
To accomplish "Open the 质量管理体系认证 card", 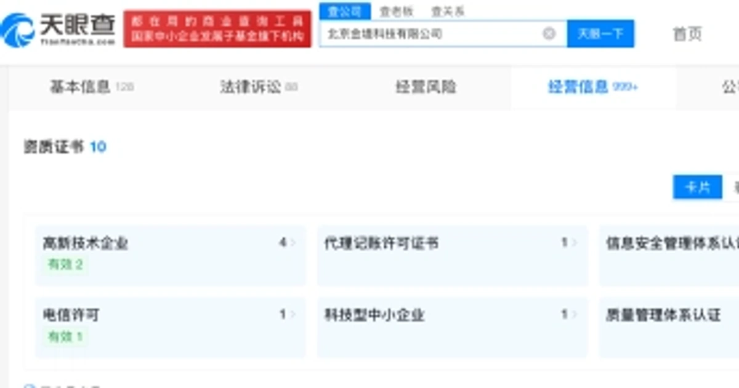I will point(669,327).
